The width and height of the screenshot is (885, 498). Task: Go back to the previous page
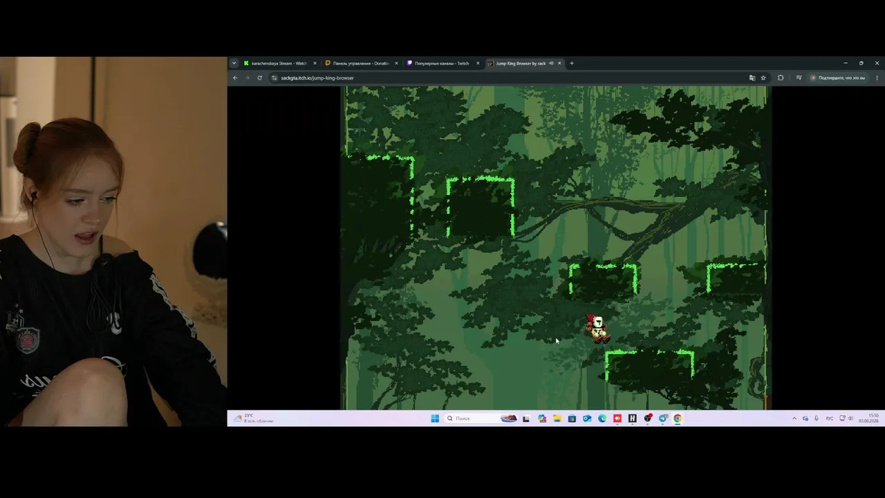point(235,77)
